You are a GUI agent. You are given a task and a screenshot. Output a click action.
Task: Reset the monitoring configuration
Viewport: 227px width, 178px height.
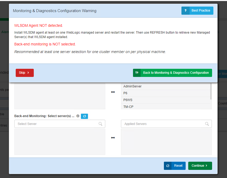[x=175, y=166]
